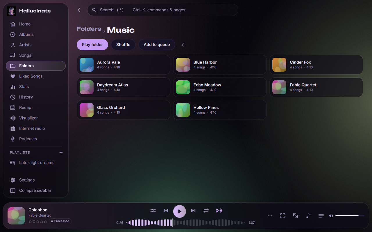Open the Hollow Pines folder
Image resolution: width=372 pixels, height=232 pixels.
click(220, 110)
